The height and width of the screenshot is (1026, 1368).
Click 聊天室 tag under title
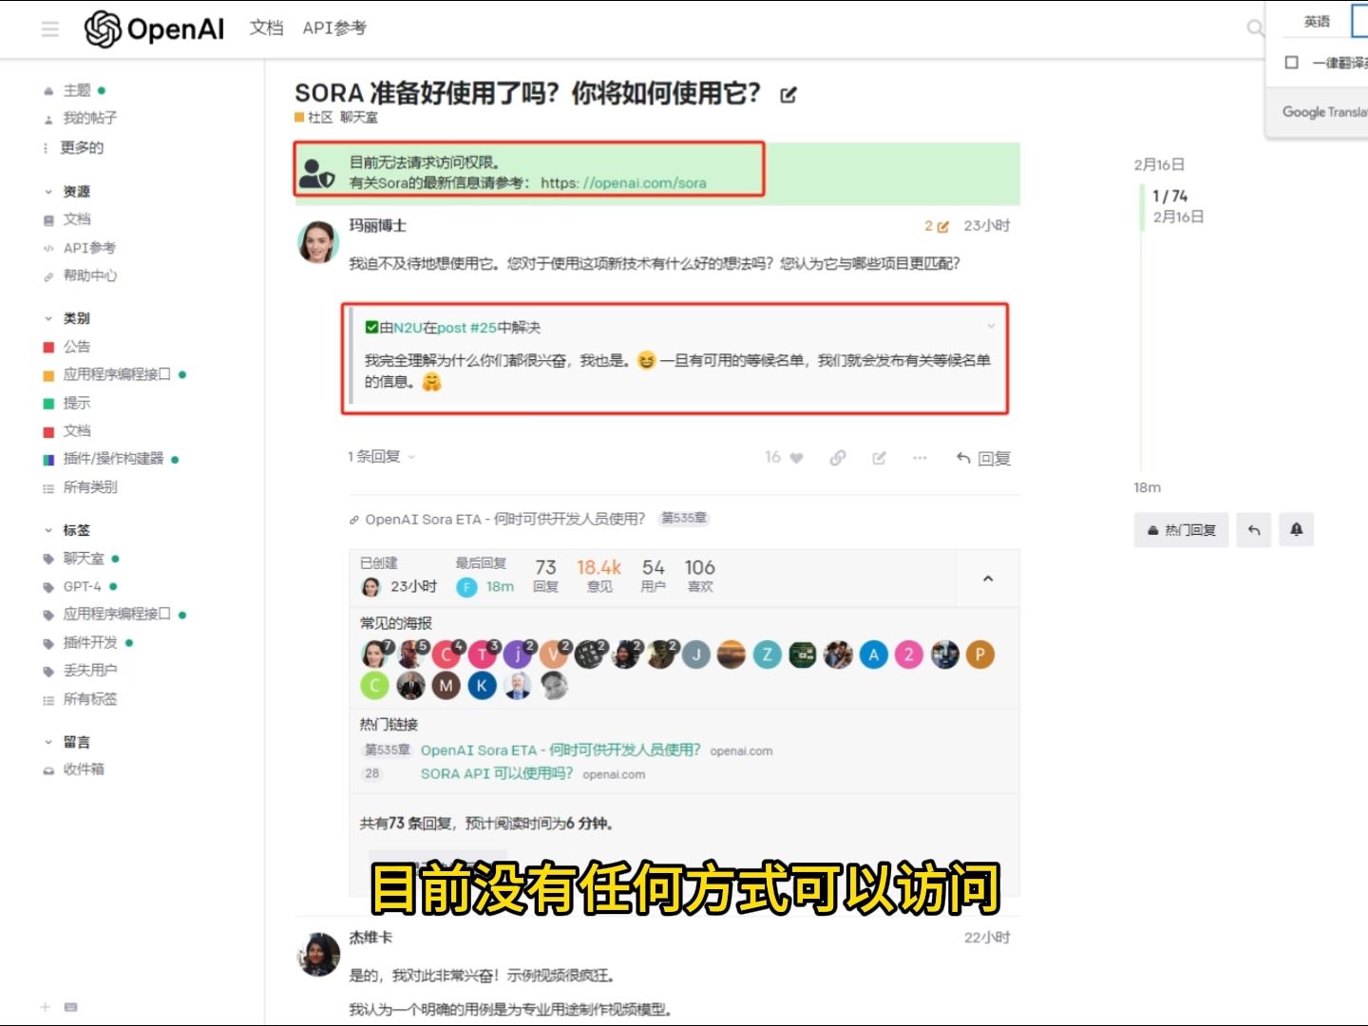click(359, 117)
